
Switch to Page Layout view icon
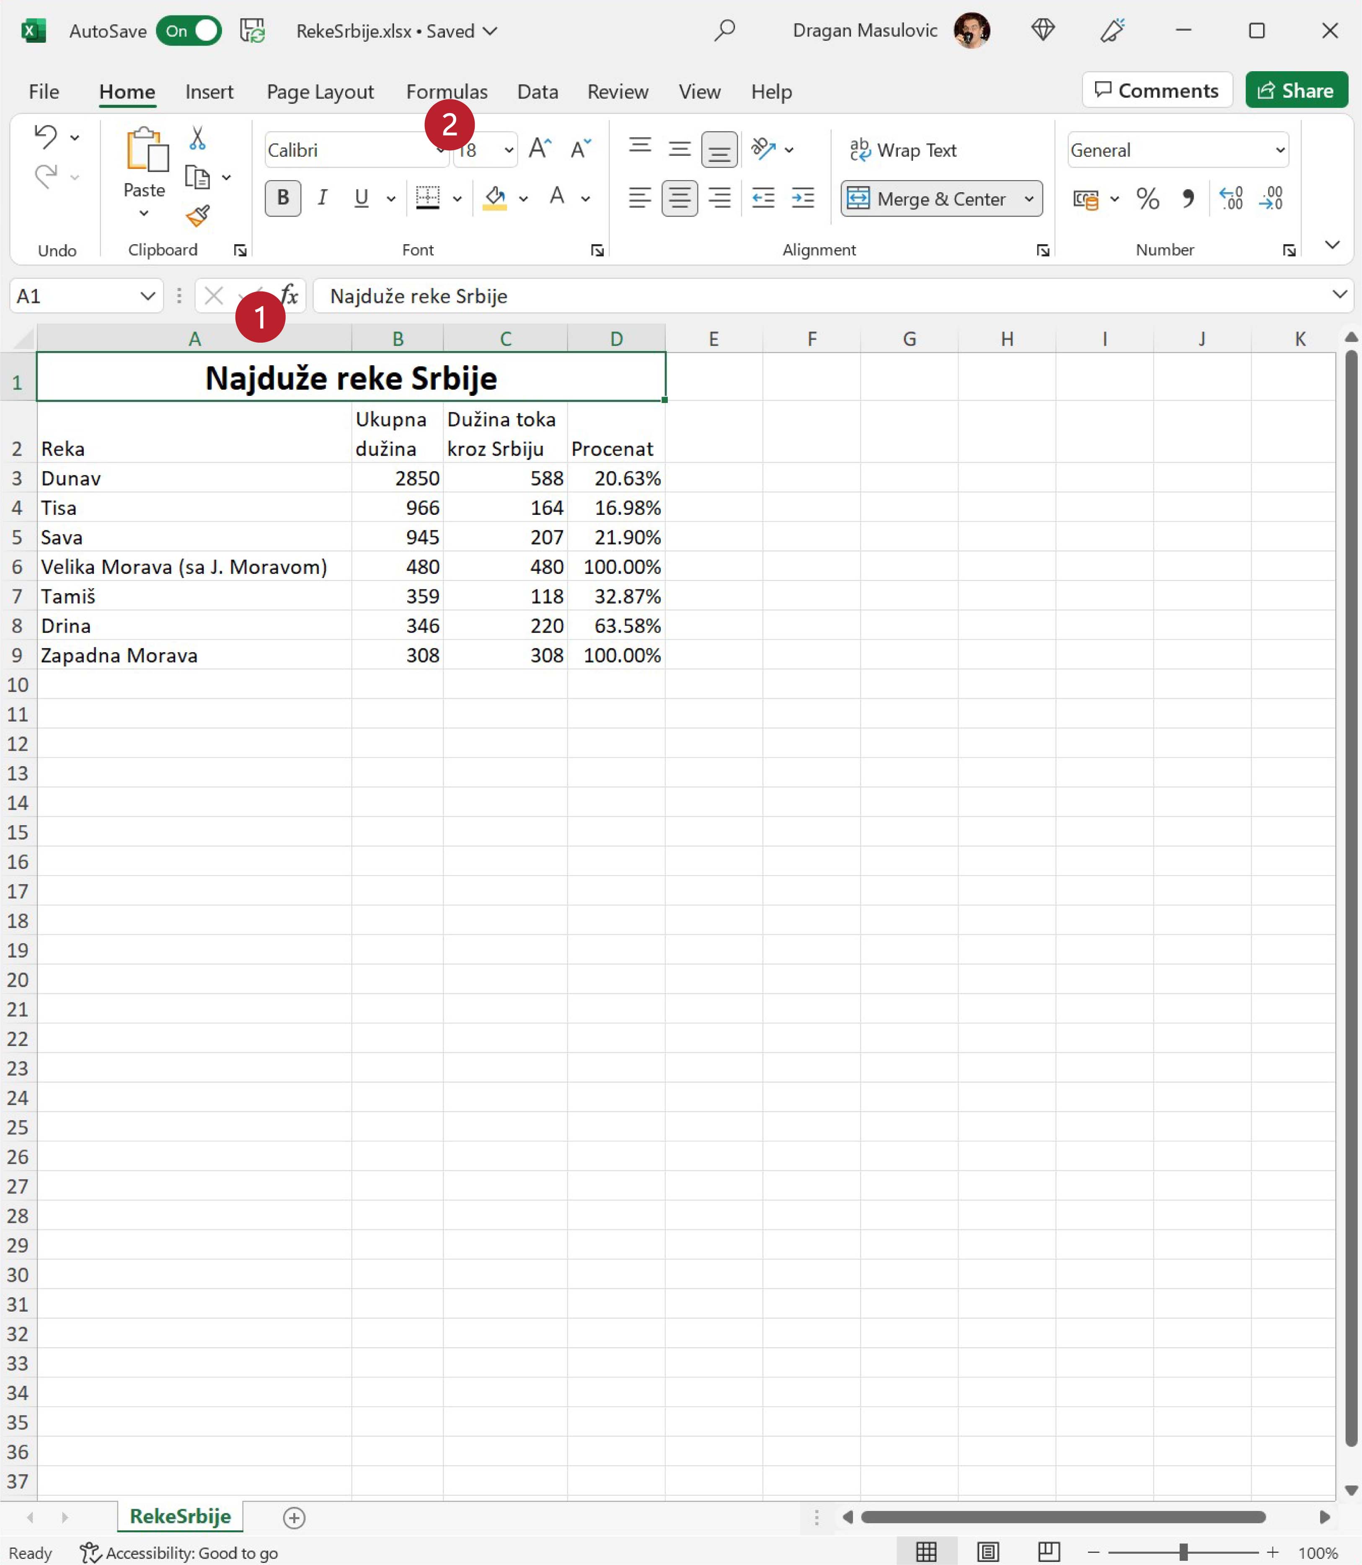(x=988, y=1552)
